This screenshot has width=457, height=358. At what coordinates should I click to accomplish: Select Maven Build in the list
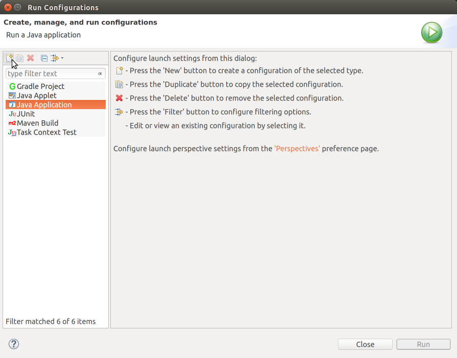click(37, 123)
